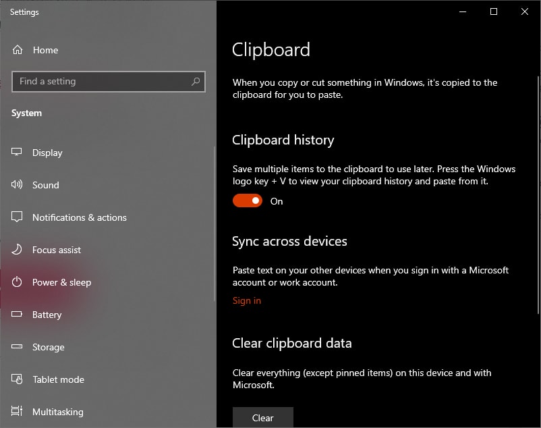Click the Clear clipboard data heading
This screenshot has width=541, height=428.
292,343
